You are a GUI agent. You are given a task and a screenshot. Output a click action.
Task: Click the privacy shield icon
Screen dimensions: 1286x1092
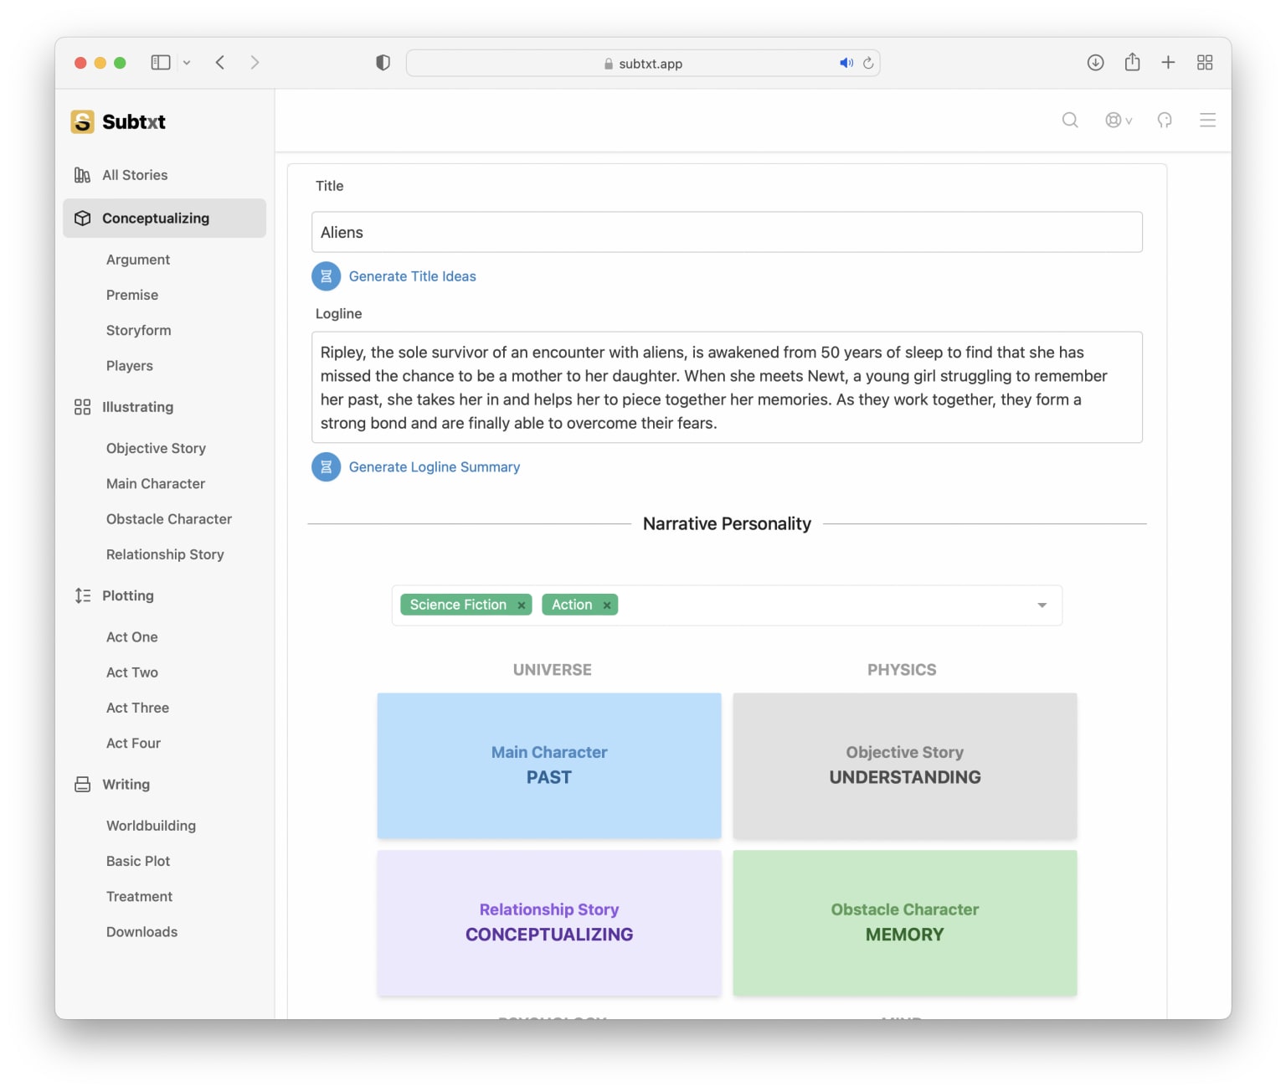[383, 63]
